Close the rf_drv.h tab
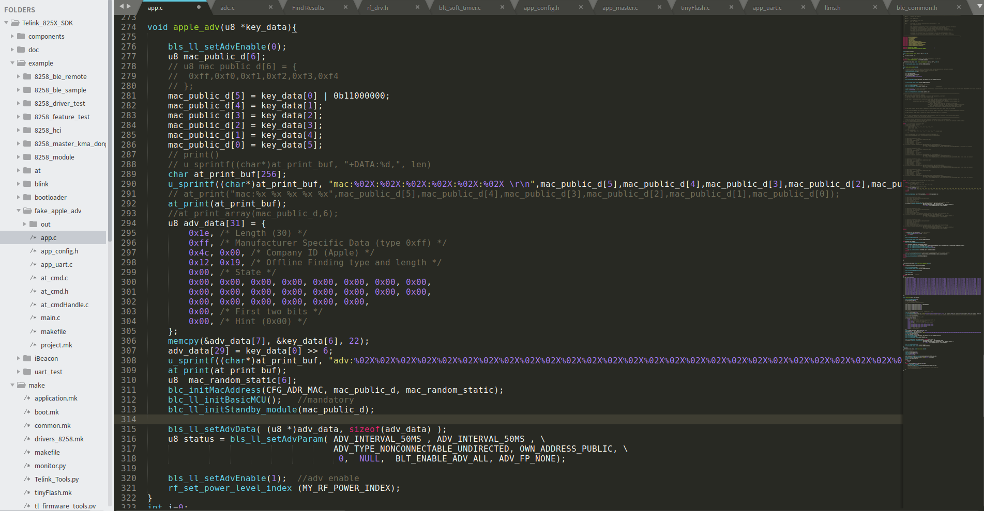 click(x=418, y=7)
